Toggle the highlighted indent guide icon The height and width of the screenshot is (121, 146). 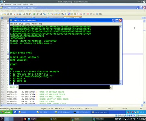click(69, 14)
